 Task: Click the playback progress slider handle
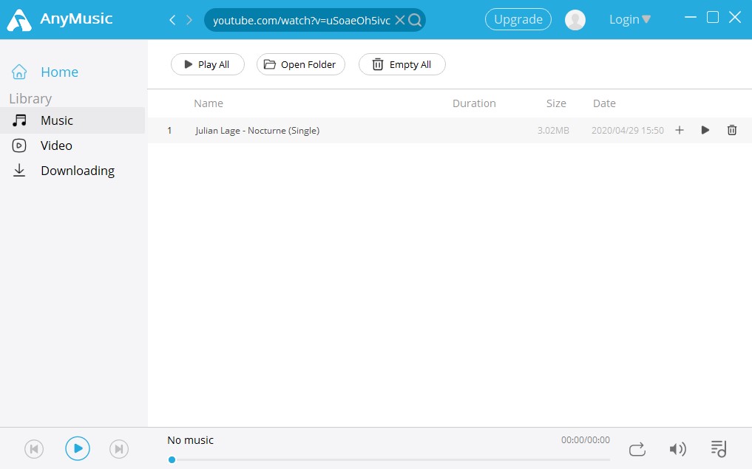[172, 460]
